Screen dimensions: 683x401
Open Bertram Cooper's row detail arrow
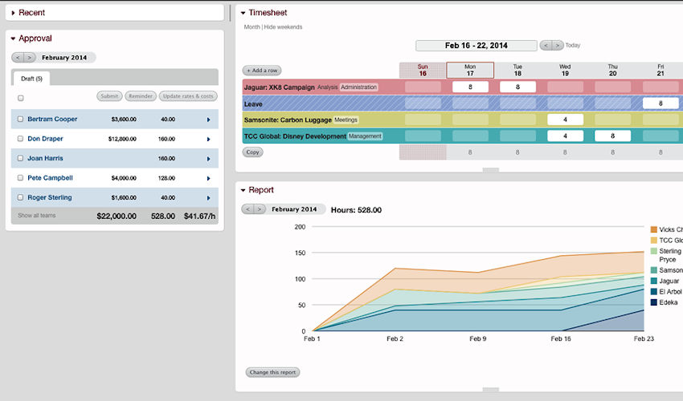208,119
